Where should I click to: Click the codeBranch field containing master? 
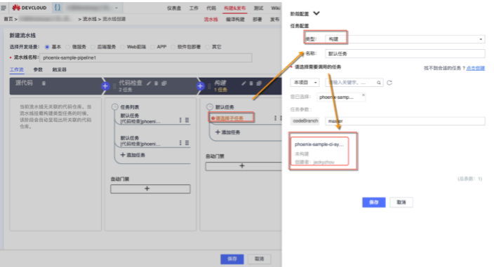click(x=405, y=121)
